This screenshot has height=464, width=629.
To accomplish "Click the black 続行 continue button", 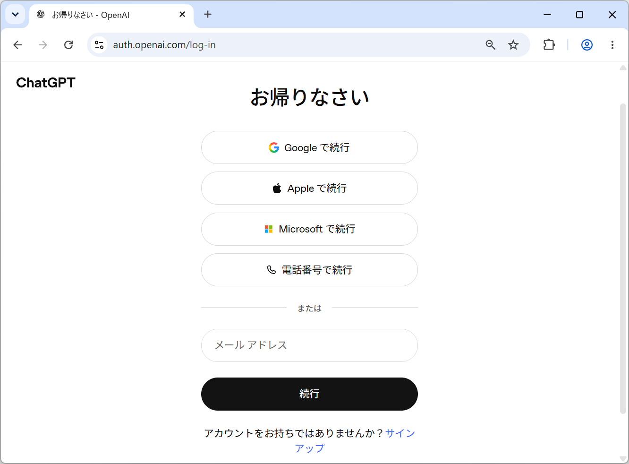I will pos(309,394).
